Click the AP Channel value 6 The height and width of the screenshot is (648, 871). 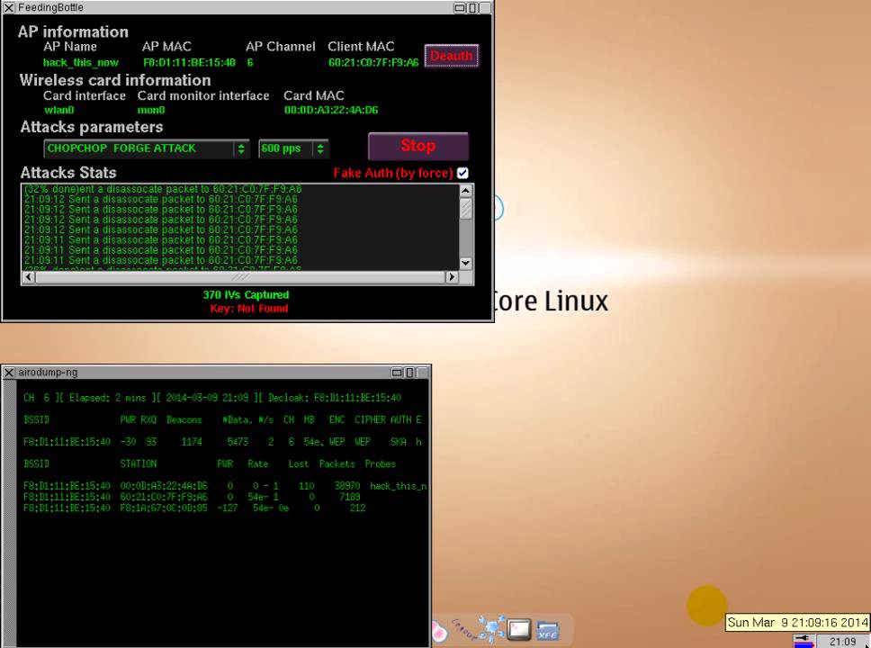tap(250, 62)
